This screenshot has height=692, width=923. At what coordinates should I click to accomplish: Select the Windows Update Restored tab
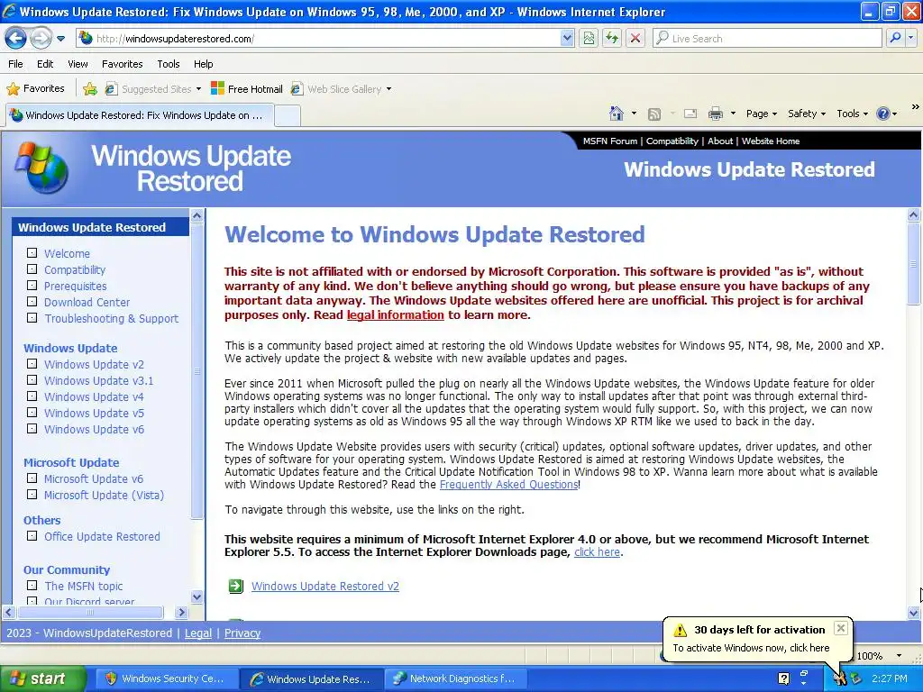pyautogui.click(x=140, y=115)
